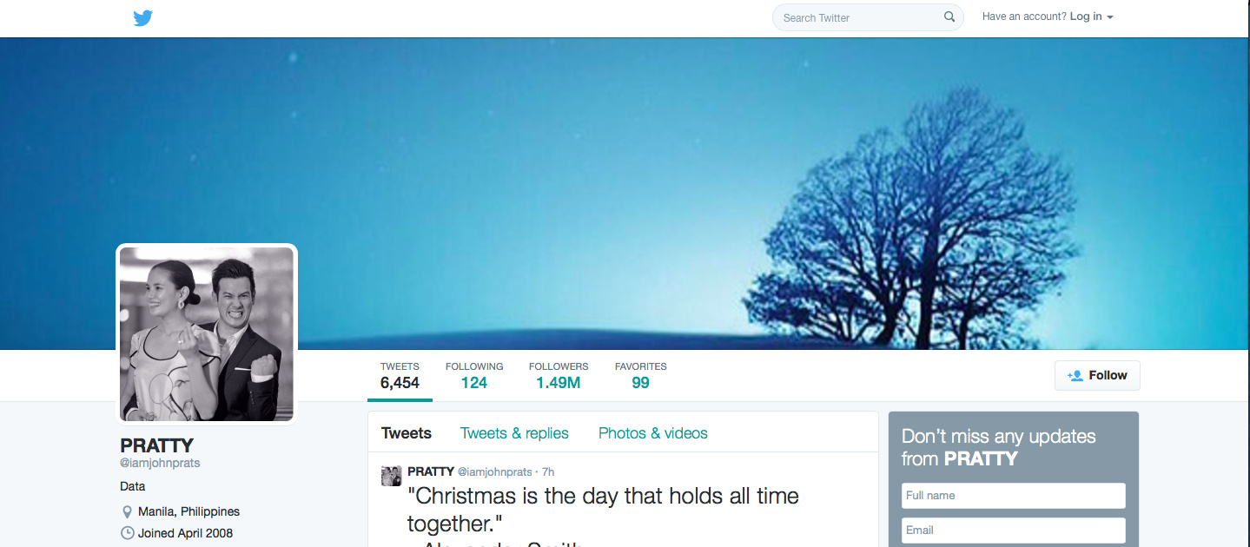Open the PRATTY profile picture
Image resolution: width=1250 pixels, height=547 pixels.
point(207,333)
